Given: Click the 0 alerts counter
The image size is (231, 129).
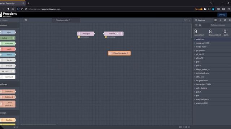Looking at the screenshot, I should pyautogui.click(x=226, y=33).
